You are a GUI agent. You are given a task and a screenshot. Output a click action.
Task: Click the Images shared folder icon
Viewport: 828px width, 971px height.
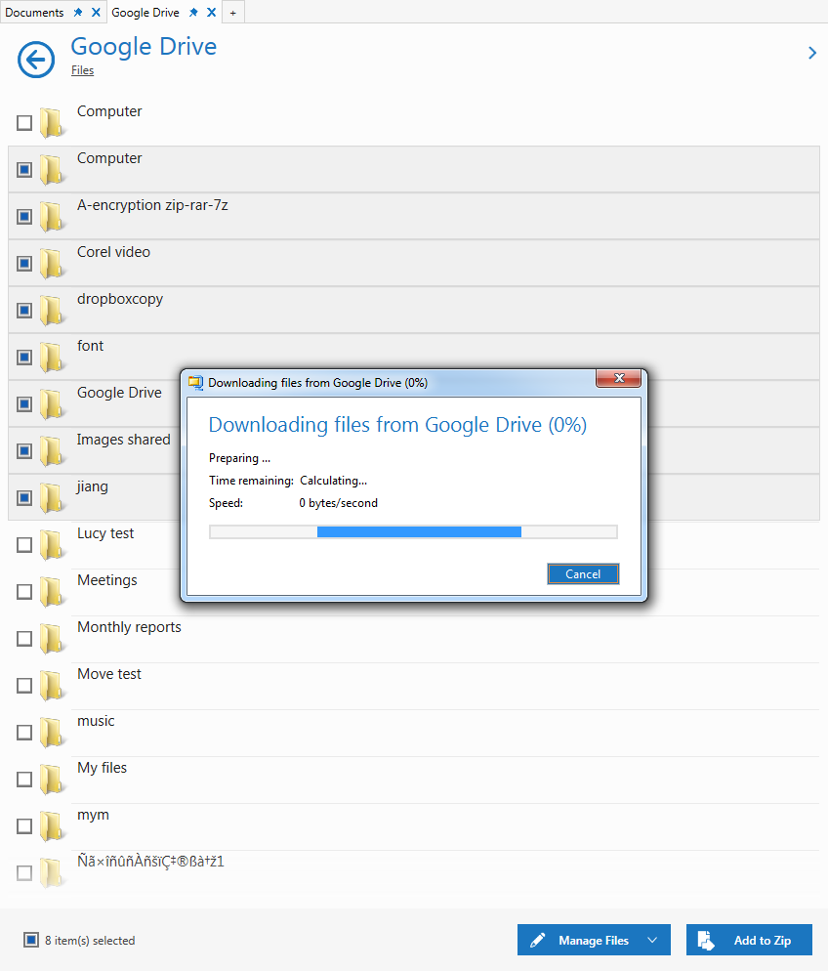point(53,451)
